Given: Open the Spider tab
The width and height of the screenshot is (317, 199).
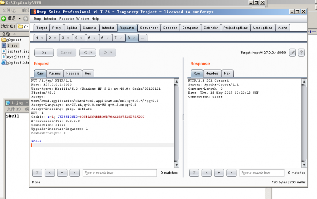Looking at the screenshot, I should 72,28.
